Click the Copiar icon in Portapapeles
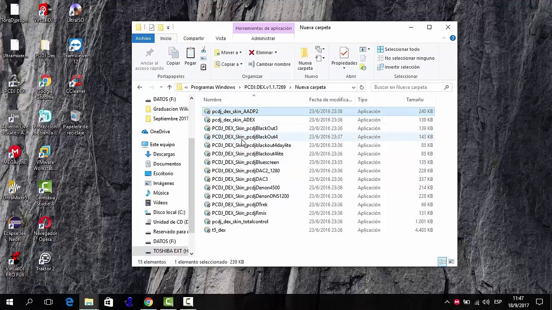 coord(173,53)
